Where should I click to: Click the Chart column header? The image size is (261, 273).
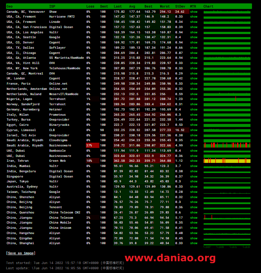click(208, 6)
